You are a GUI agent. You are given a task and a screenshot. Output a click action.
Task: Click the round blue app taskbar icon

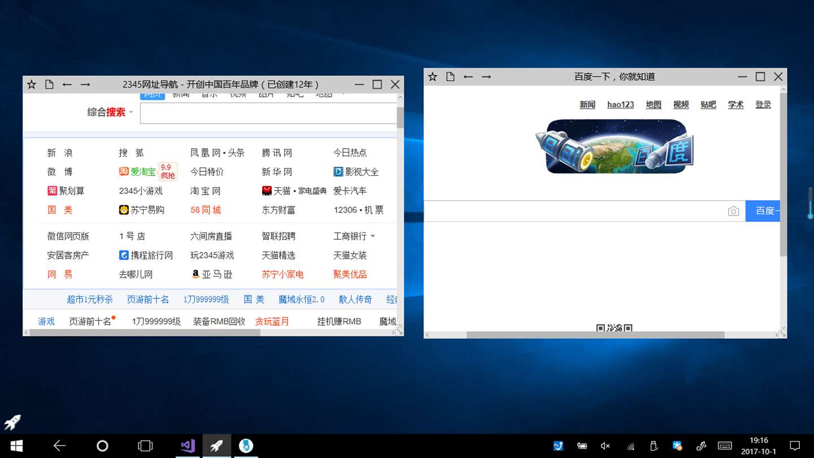pos(246,446)
